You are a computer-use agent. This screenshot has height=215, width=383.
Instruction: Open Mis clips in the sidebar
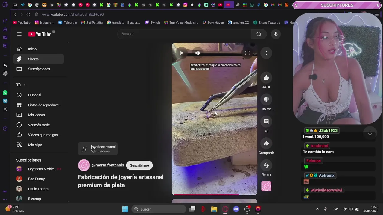(39, 145)
